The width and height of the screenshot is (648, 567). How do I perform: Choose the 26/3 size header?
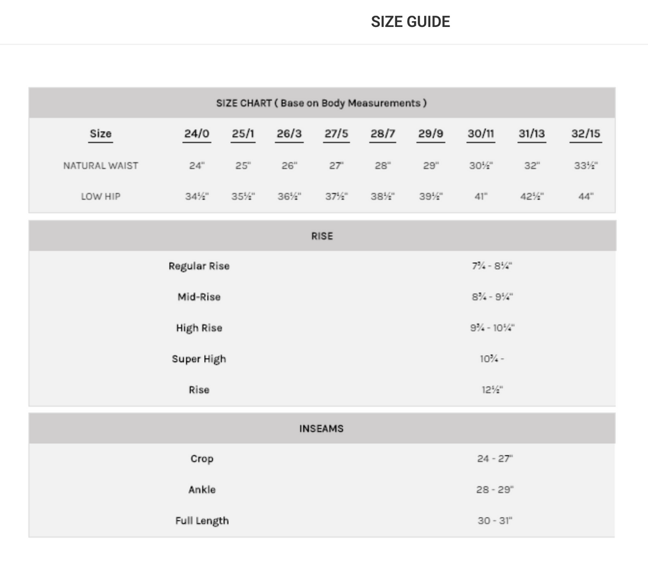coord(289,134)
